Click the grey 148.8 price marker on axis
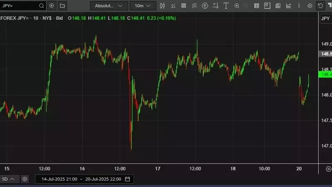The image size is (332, 187). [x=325, y=54]
